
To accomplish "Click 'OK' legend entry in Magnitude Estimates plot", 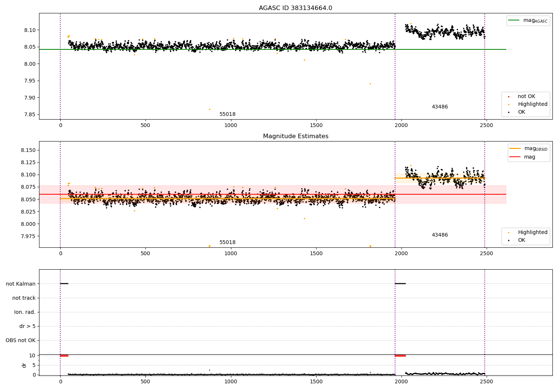I will click(x=517, y=240).
